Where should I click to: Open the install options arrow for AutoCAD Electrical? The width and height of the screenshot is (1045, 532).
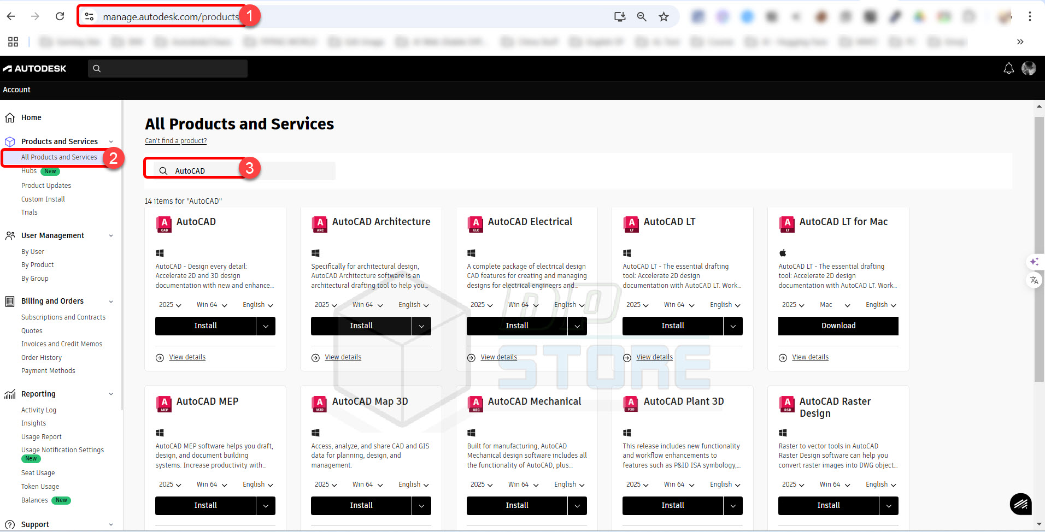coord(577,326)
